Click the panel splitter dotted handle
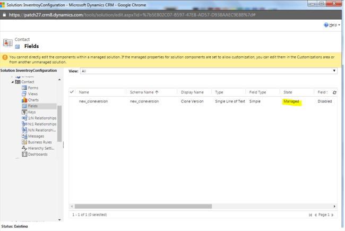 [x=63, y=144]
